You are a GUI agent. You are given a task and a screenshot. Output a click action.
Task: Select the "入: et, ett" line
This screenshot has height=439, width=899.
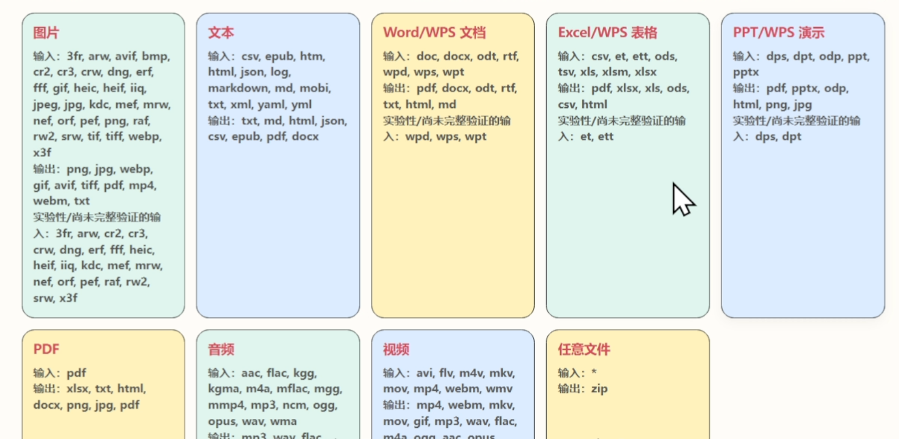[x=586, y=136]
